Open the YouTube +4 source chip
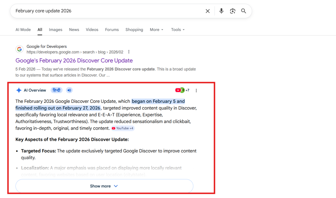The height and width of the screenshot is (198, 336). [123, 128]
